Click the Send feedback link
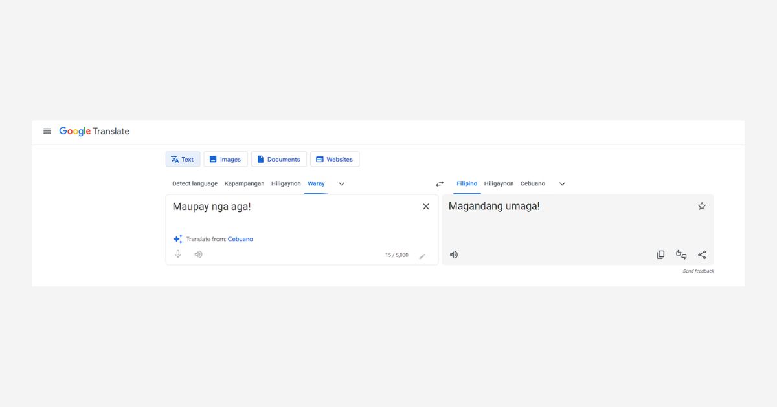 coord(698,271)
